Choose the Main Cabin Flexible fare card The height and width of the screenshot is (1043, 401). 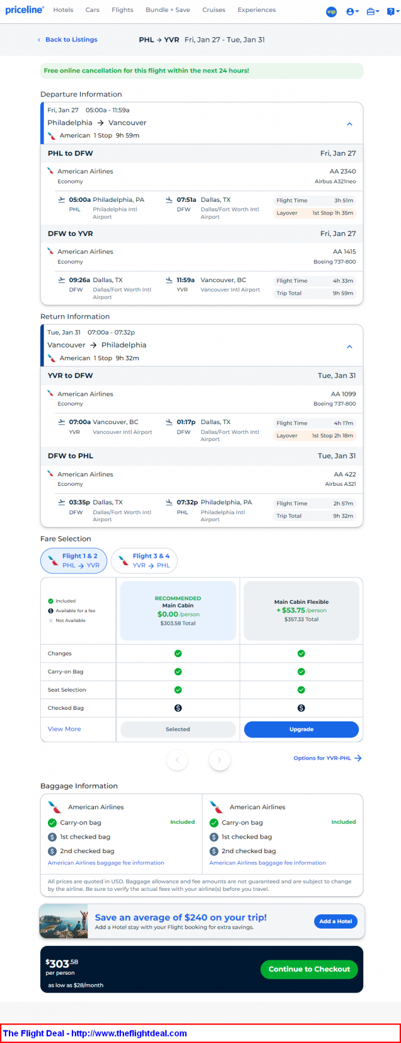click(301, 610)
